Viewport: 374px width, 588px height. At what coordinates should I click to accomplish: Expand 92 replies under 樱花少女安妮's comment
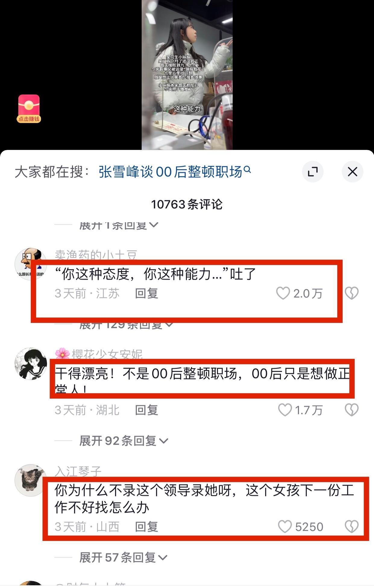click(x=124, y=441)
